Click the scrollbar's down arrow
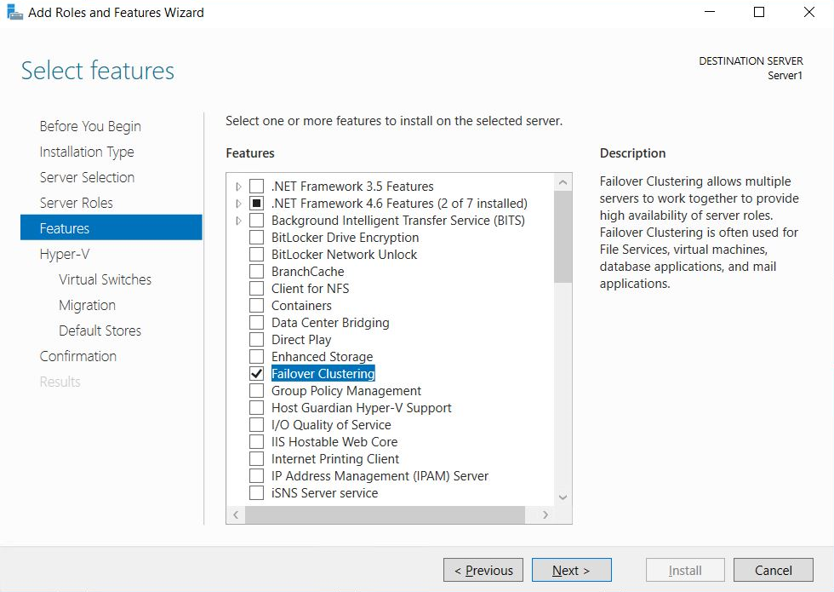Viewport: 834px width, 592px height. [x=563, y=497]
